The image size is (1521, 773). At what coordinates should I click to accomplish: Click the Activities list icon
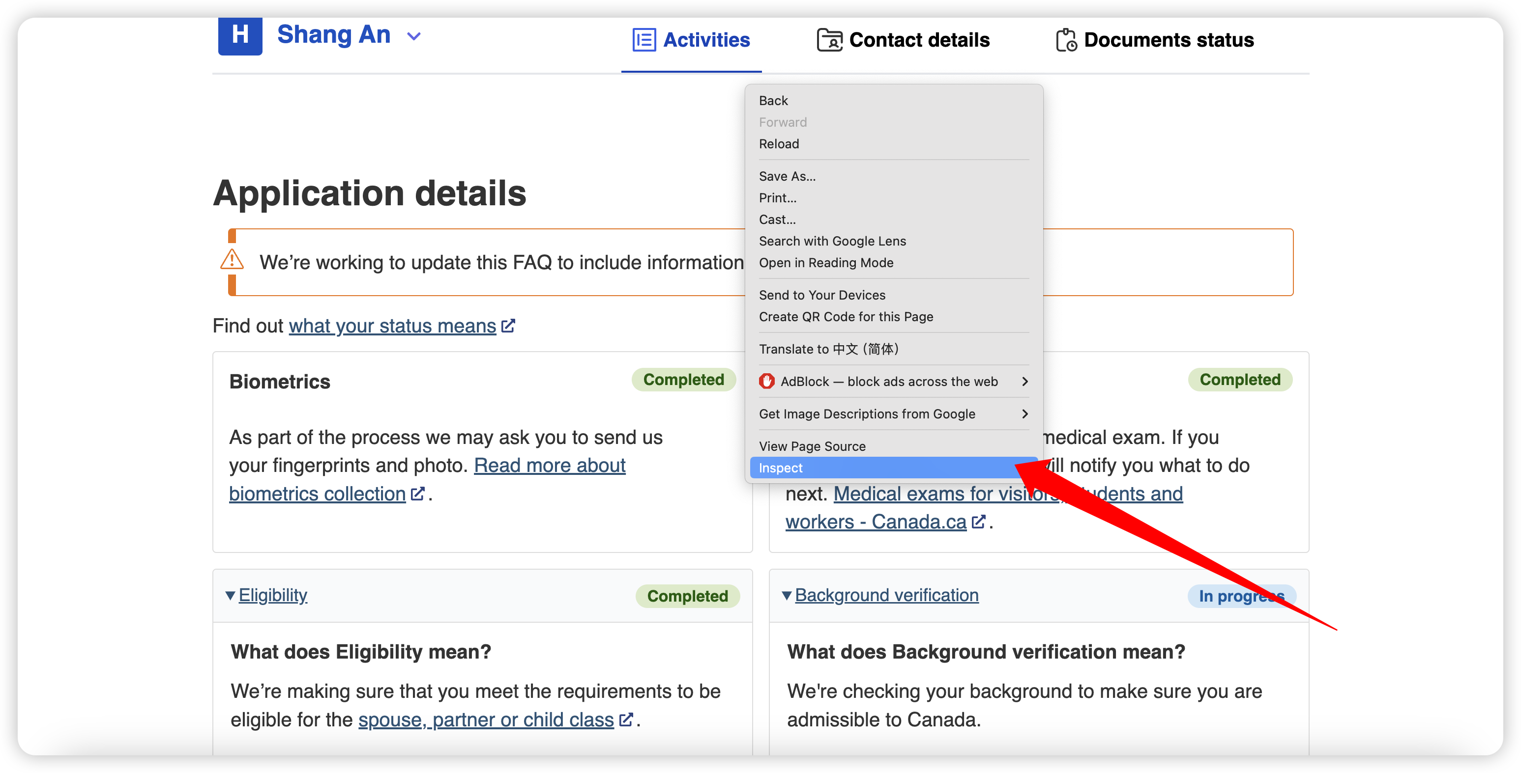(x=643, y=40)
